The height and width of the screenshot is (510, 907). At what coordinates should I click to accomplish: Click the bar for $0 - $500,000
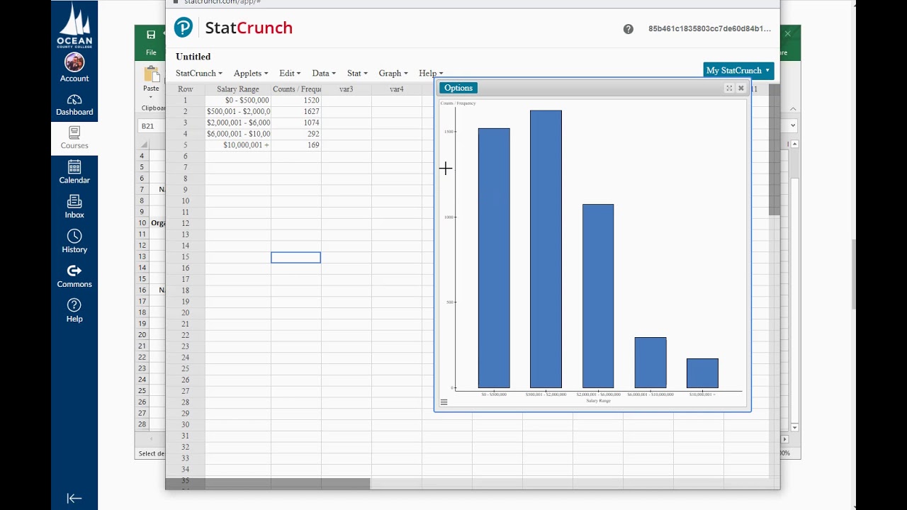pyautogui.click(x=494, y=259)
